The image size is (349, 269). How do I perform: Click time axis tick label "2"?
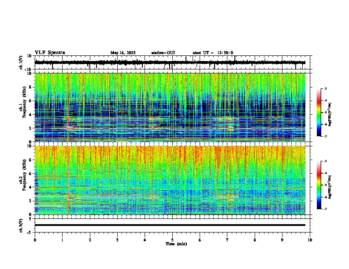click(x=90, y=240)
